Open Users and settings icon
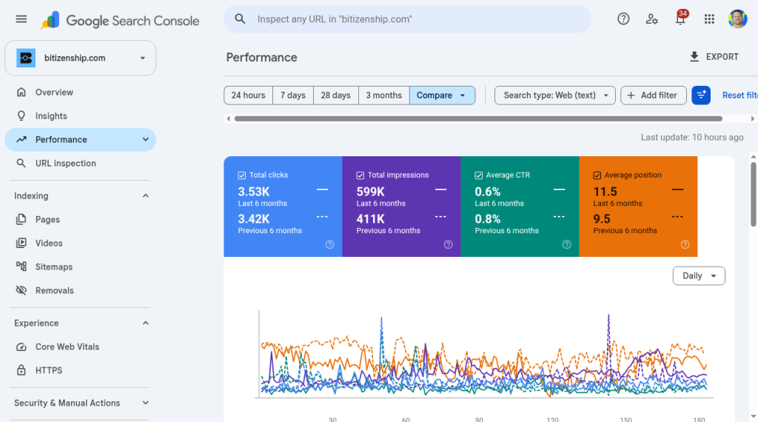 click(651, 19)
